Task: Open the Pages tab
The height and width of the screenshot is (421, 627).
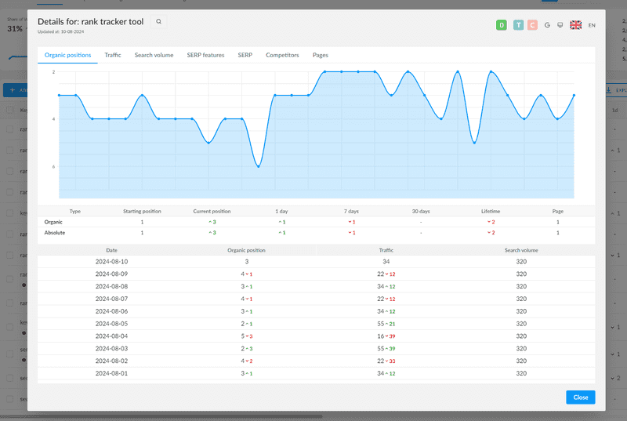Action: coord(321,55)
